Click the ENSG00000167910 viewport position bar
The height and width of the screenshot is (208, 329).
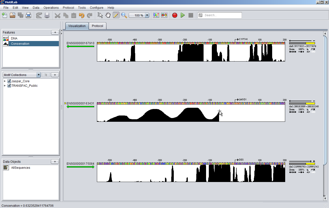coord(302,43)
